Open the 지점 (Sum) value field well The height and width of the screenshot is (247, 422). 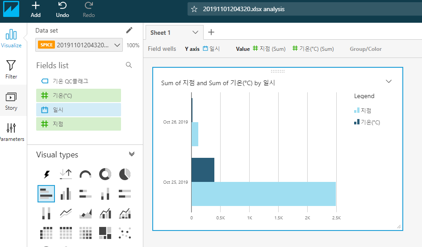click(269, 49)
